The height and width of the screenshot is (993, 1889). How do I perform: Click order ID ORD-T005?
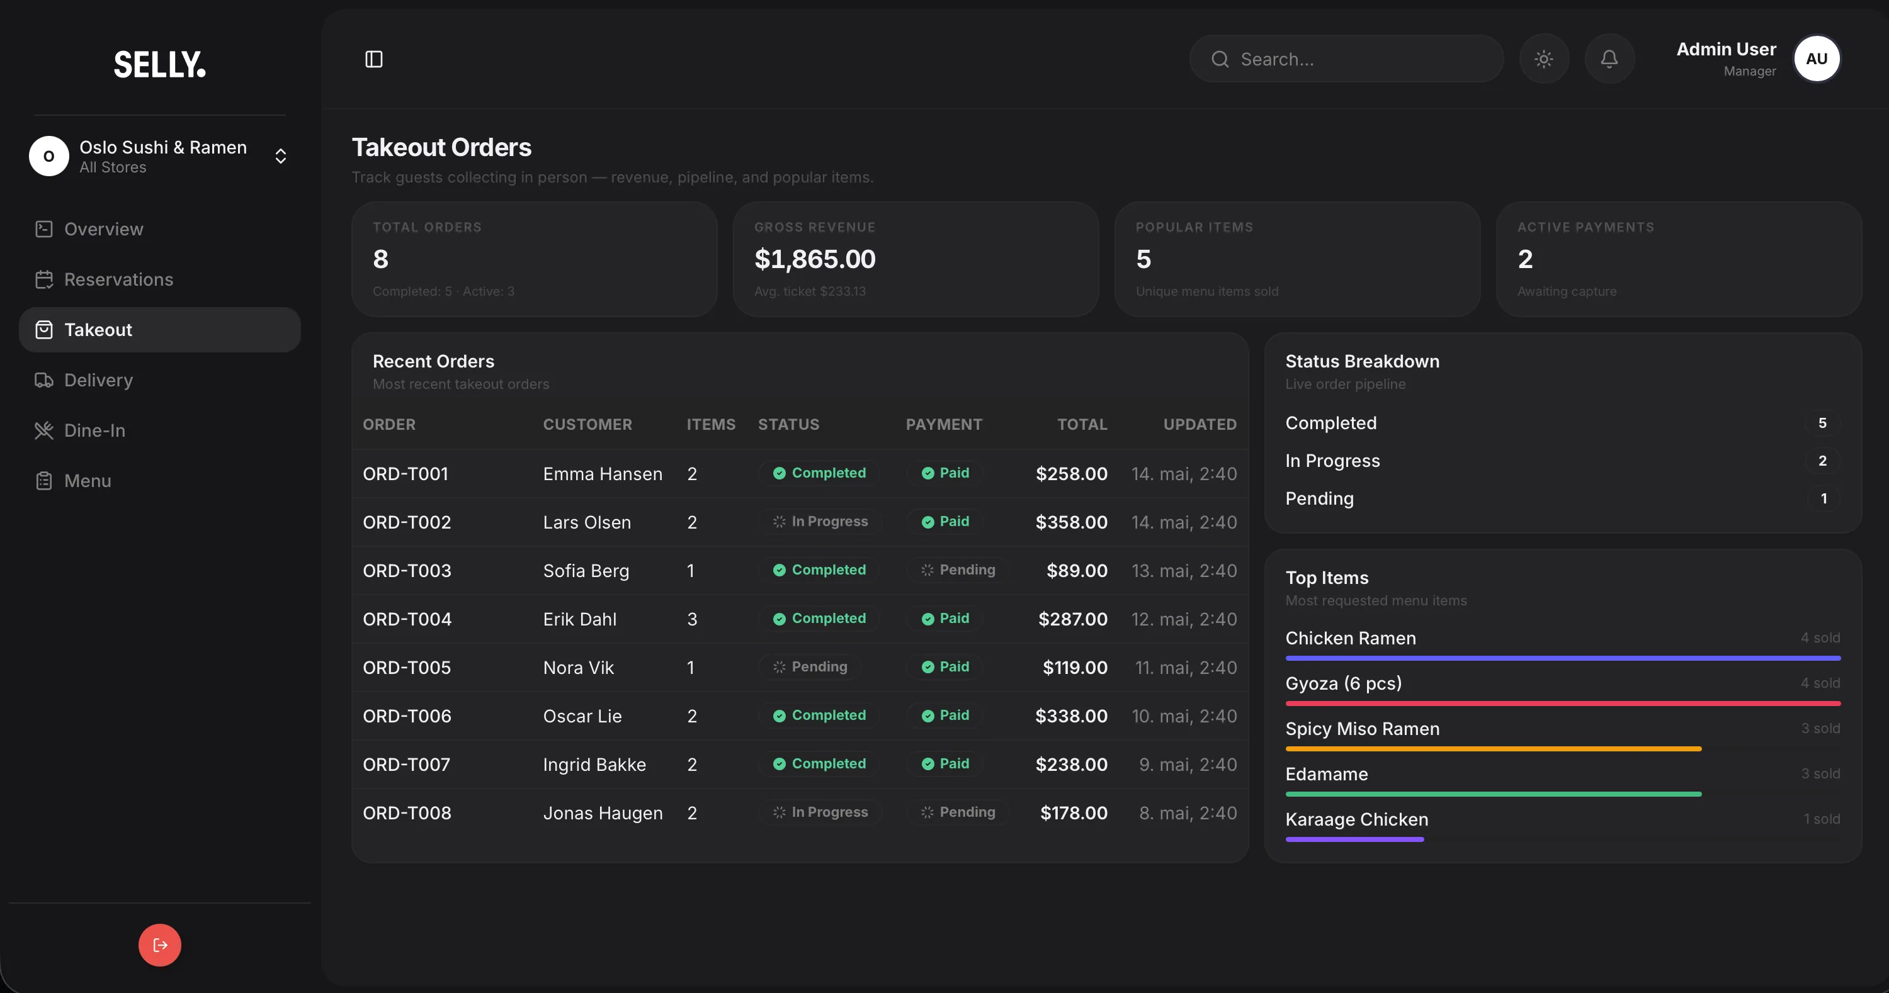pyautogui.click(x=407, y=668)
